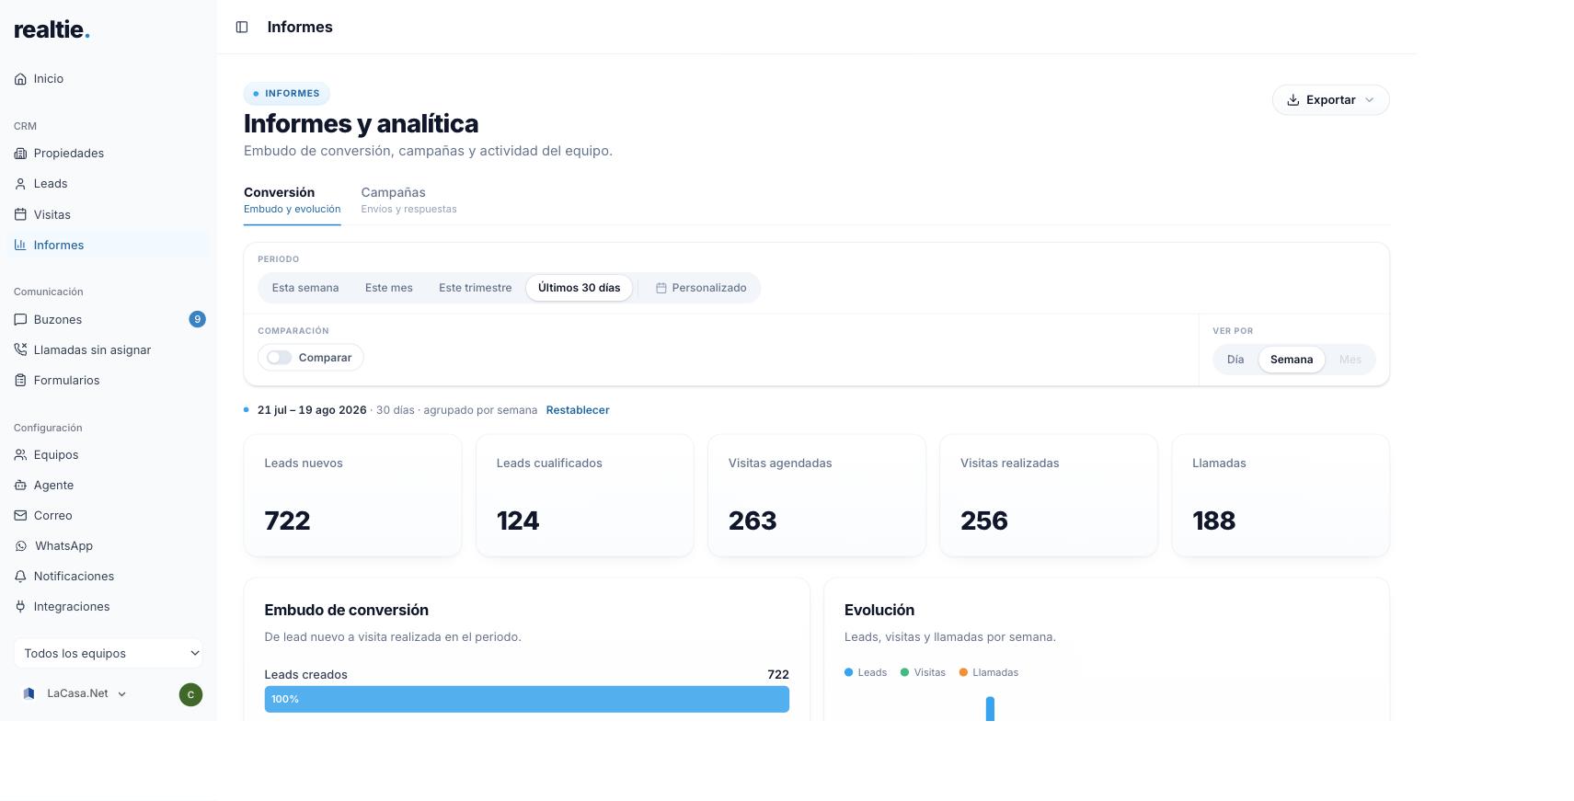Click the Leads creados 100% funnel bar
The width and height of the screenshot is (1574, 801).
(x=527, y=700)
